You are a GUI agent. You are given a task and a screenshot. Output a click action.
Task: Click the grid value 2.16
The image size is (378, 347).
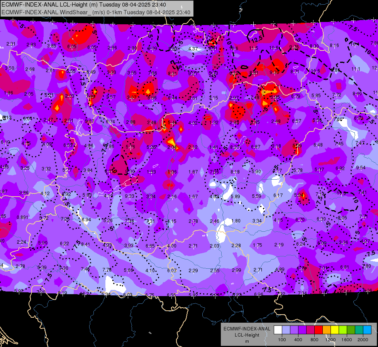pos(172,197)
